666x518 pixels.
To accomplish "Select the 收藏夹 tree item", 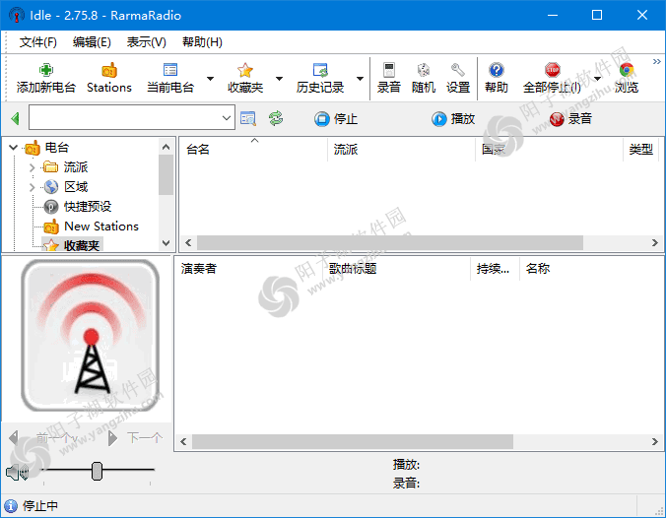I will point(81,245).
